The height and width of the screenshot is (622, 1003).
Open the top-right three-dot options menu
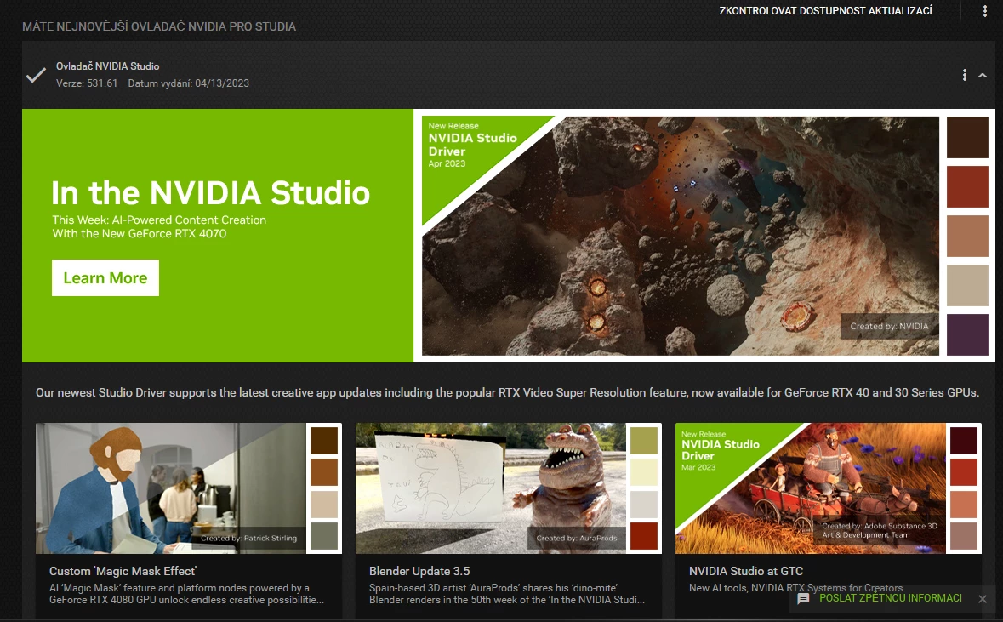[x=984, y=11]
